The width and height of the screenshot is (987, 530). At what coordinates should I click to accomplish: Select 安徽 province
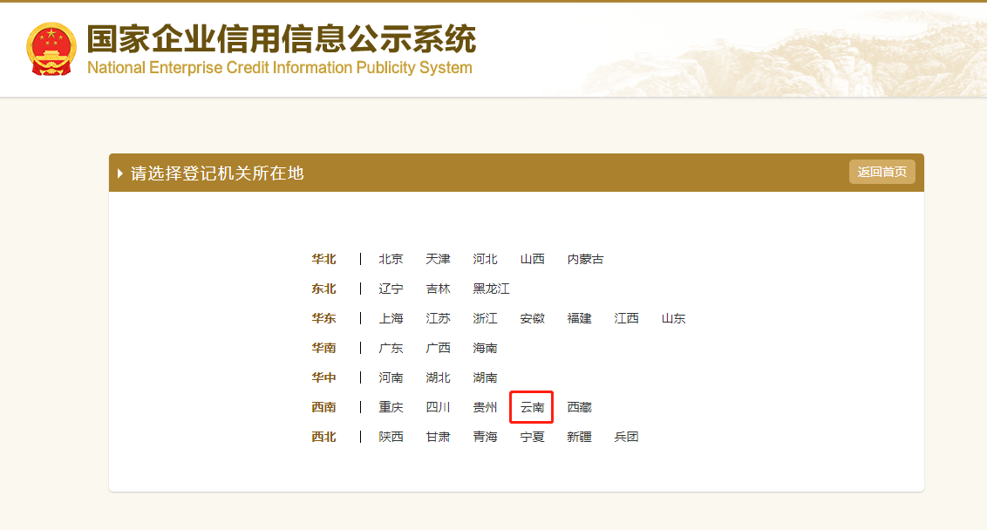533,318
